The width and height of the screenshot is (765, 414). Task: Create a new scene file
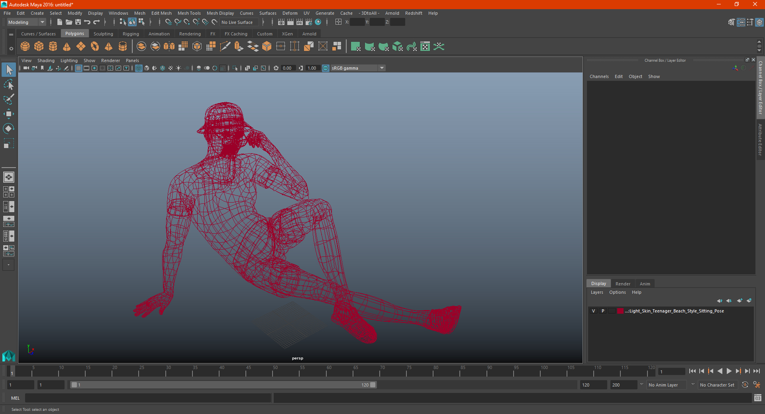coord(60,22)
